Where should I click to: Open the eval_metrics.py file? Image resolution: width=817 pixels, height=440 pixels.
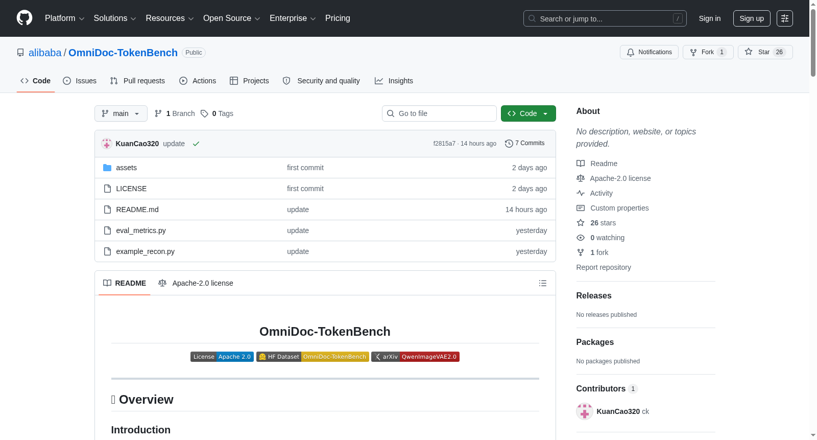(141, 230)
